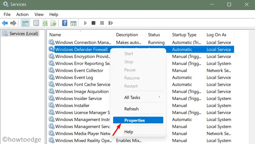Image resolution: width=255 pixels, height=144 pixels.
Task: Select the Windows Mixed Reality OpenXR service
Action: pyautogui.click(x=83, y=140)
